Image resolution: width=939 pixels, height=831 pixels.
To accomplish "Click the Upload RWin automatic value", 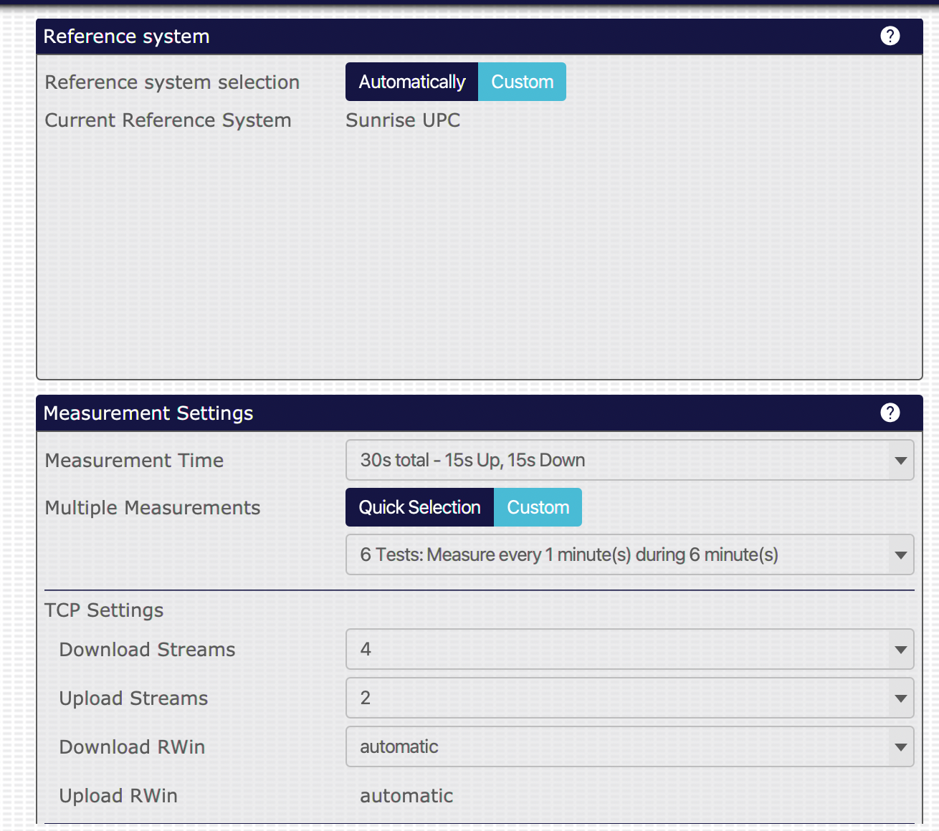I will [x=406, y=796].
